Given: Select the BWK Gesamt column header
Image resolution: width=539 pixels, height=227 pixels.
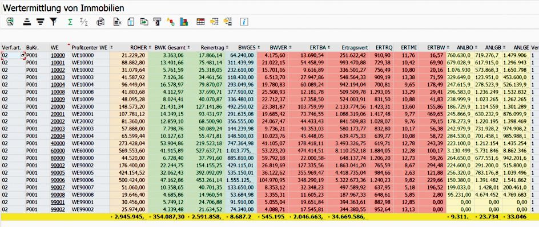Looking at the screenshot, I should [x=168, y=48].
